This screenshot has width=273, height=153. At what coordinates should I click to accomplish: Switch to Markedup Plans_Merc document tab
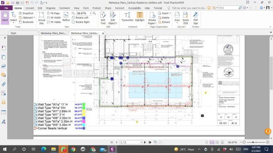54,33
